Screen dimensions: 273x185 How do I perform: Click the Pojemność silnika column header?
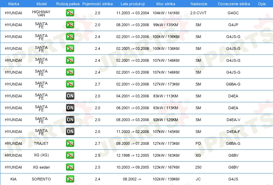click(97, 3)
